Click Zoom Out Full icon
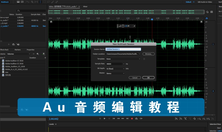Viewport: 222px width, 132px height. tap(195, 119)
